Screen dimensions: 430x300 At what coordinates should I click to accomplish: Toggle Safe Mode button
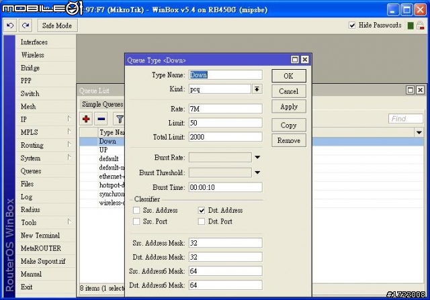click(57, 26)
